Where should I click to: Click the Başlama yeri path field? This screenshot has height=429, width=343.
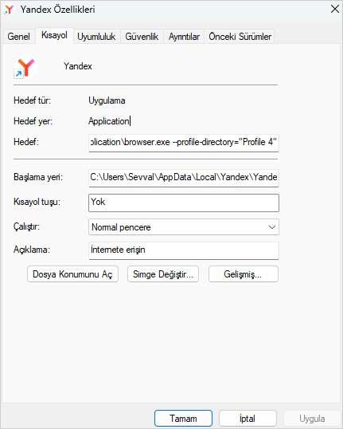click(184, 178)
